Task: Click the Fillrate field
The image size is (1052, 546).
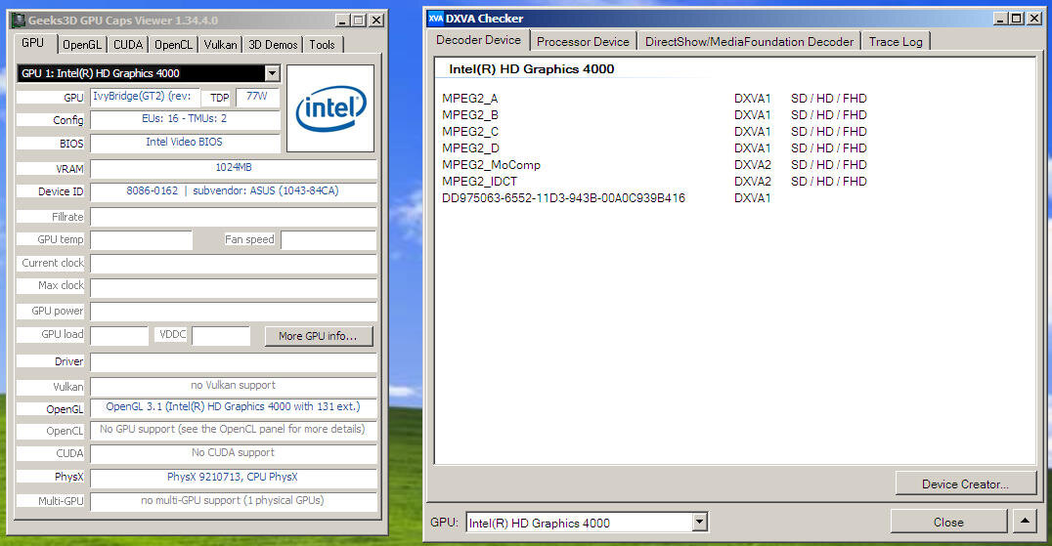Action: [234, 217]
